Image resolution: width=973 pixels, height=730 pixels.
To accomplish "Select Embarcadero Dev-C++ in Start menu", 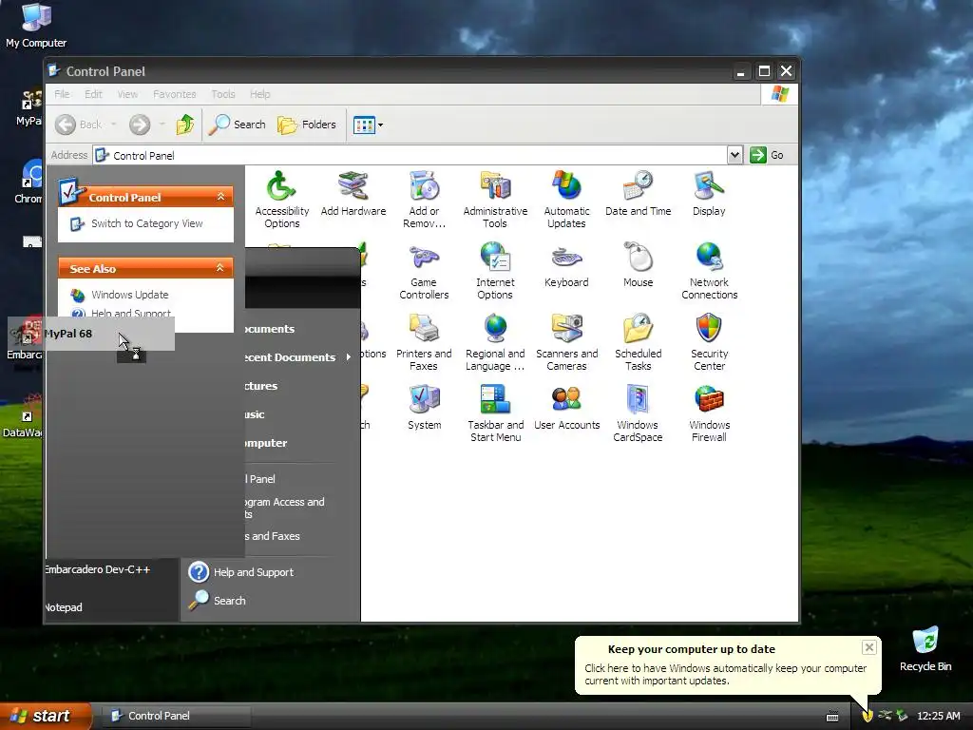I will (x=97, y=569).
